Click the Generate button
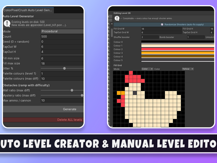The image size is (217, 163). click(43, 109)
